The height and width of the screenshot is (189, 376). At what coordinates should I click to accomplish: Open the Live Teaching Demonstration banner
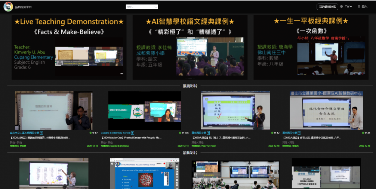coord(69,47)
